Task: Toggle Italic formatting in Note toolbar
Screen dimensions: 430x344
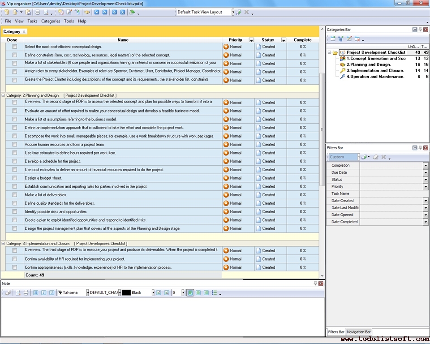Action: 43,292
